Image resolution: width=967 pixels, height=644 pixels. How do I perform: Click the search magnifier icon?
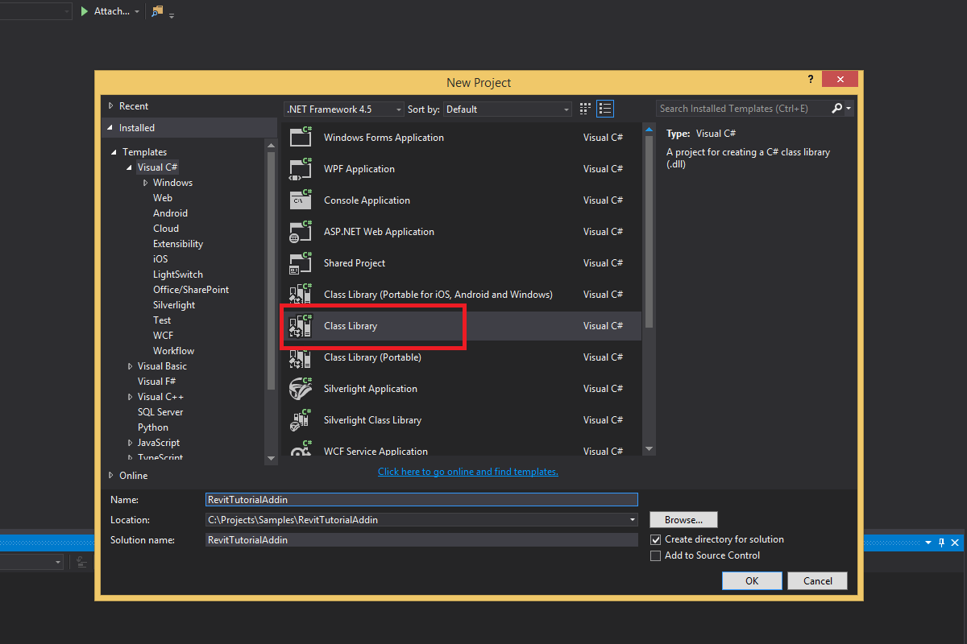pyautogui.click(x=837, y=109)
